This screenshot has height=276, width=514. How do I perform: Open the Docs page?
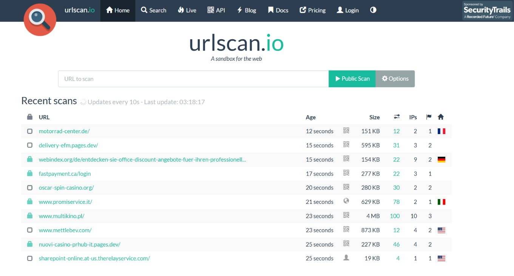278,11
